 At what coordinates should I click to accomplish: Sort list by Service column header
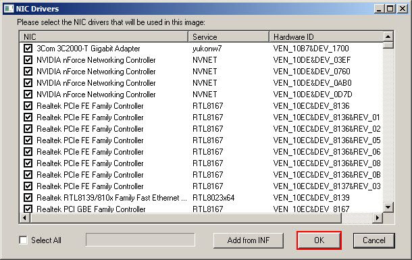click(228, 36)
